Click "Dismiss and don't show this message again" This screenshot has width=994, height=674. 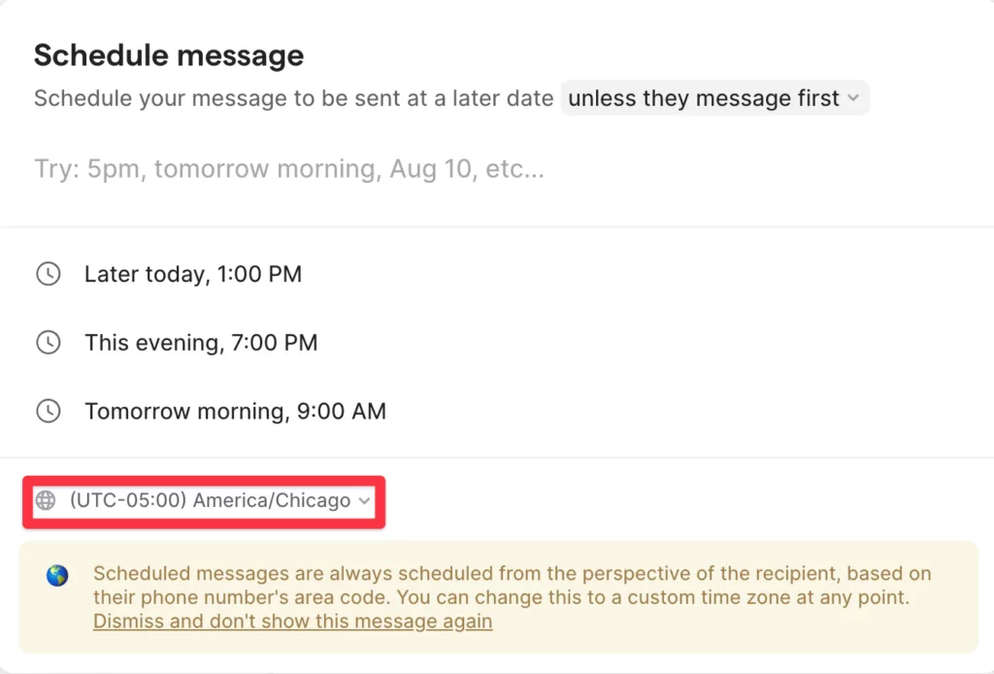pos(292,622)
